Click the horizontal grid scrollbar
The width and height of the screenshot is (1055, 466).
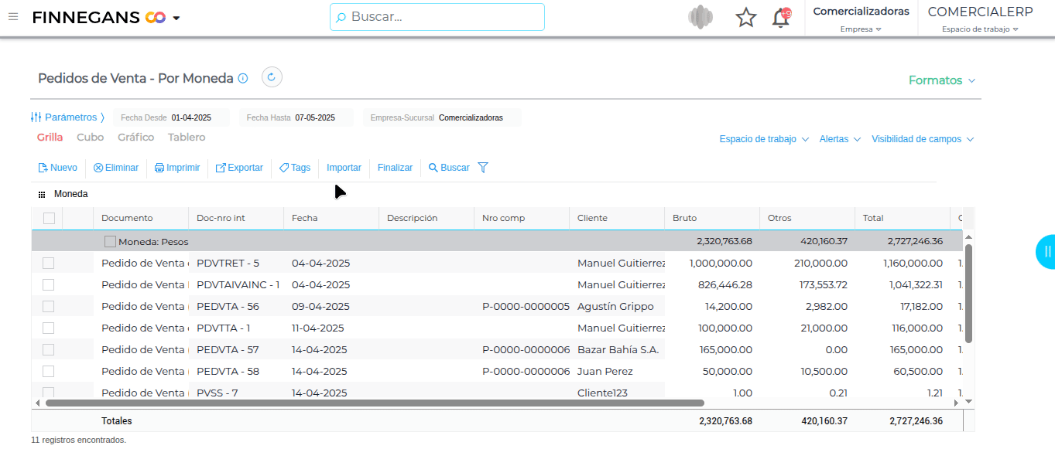[x=375, y=403]
